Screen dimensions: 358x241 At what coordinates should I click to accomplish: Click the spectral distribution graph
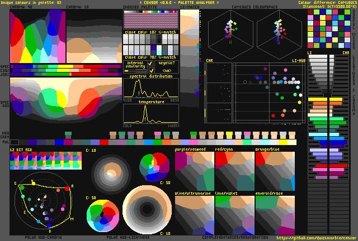[x=151, y=88]
